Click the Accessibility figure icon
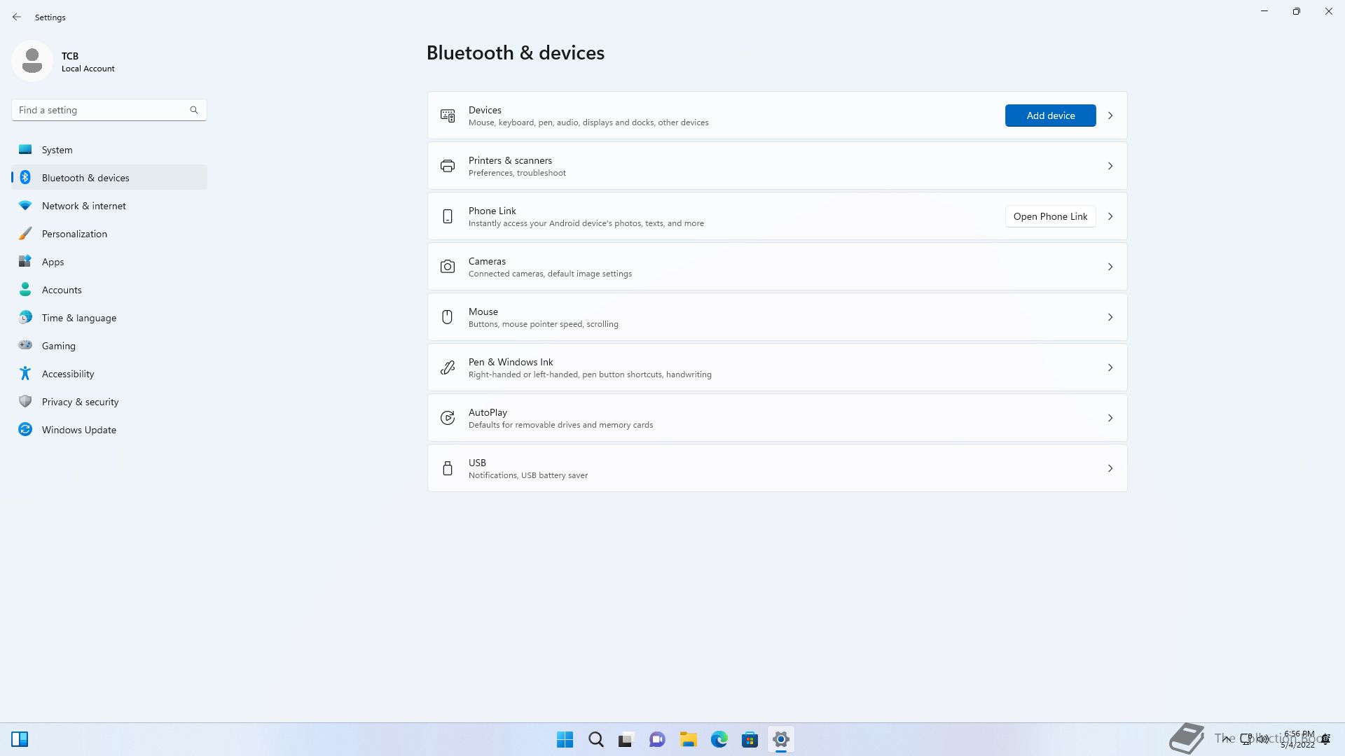 (25, 373)
